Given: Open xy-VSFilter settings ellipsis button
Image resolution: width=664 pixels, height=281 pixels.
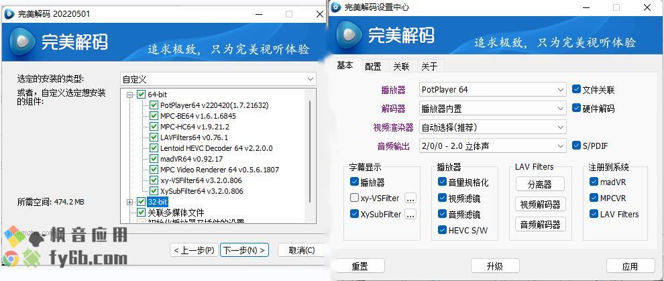Looking at the screenshot, I should click(410, 199).
